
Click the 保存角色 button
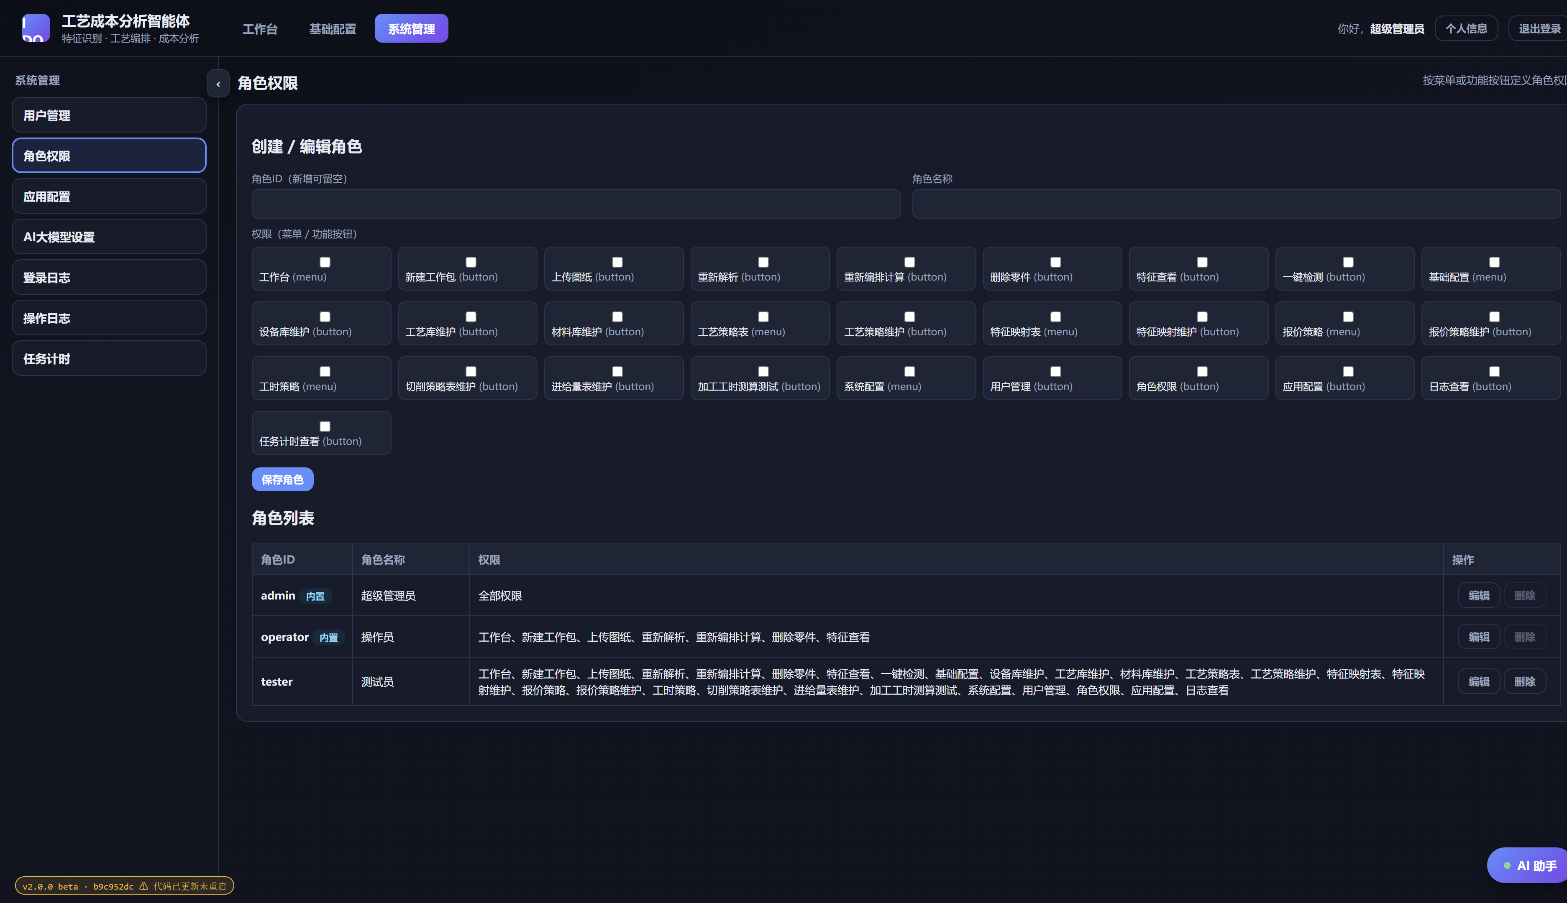[282, 480]
